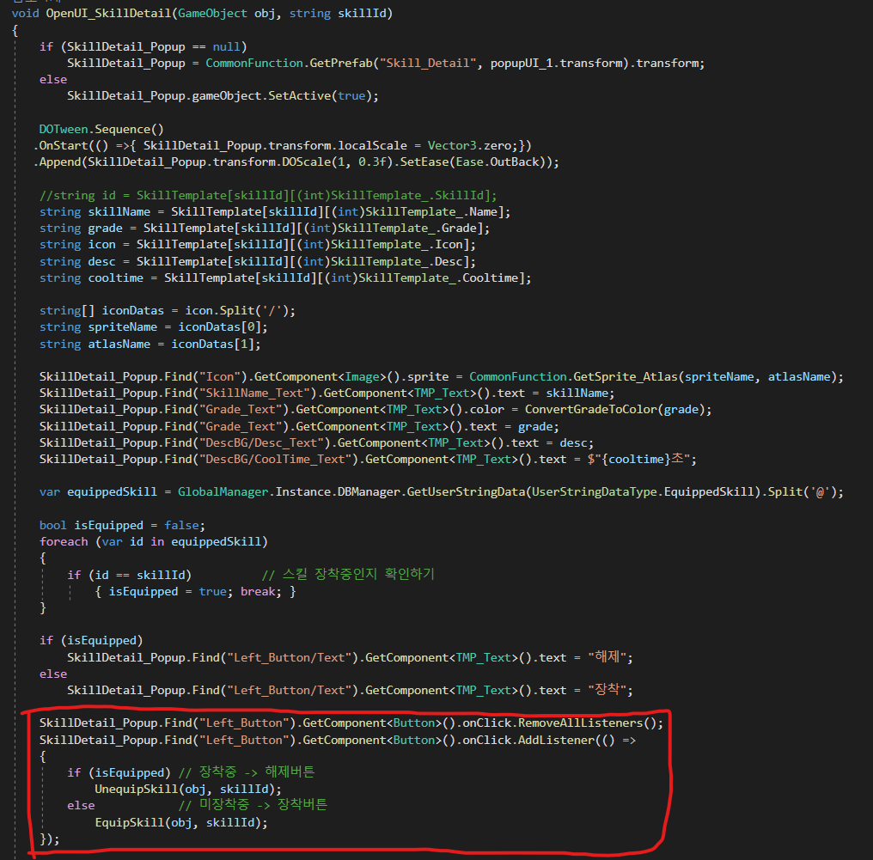The image size is (873, 860).
Task: Select SkillTemplate_.Name enum member
Action: tap(431, 211)
